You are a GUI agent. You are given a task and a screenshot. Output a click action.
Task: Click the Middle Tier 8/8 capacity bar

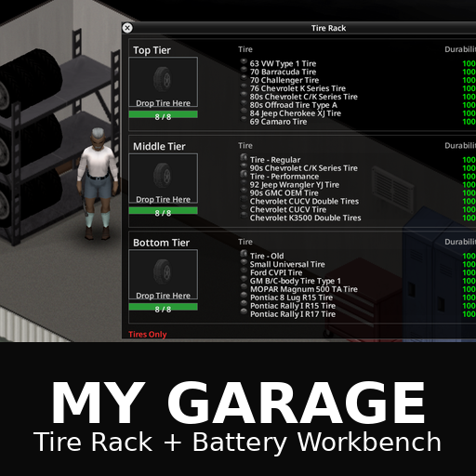pyautogui.click(x=163, y=211)
